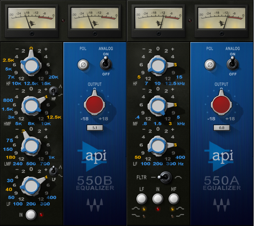Click the 550A left VU meter
The width and height of the screenshot is (254, 226).
point(159,18)
